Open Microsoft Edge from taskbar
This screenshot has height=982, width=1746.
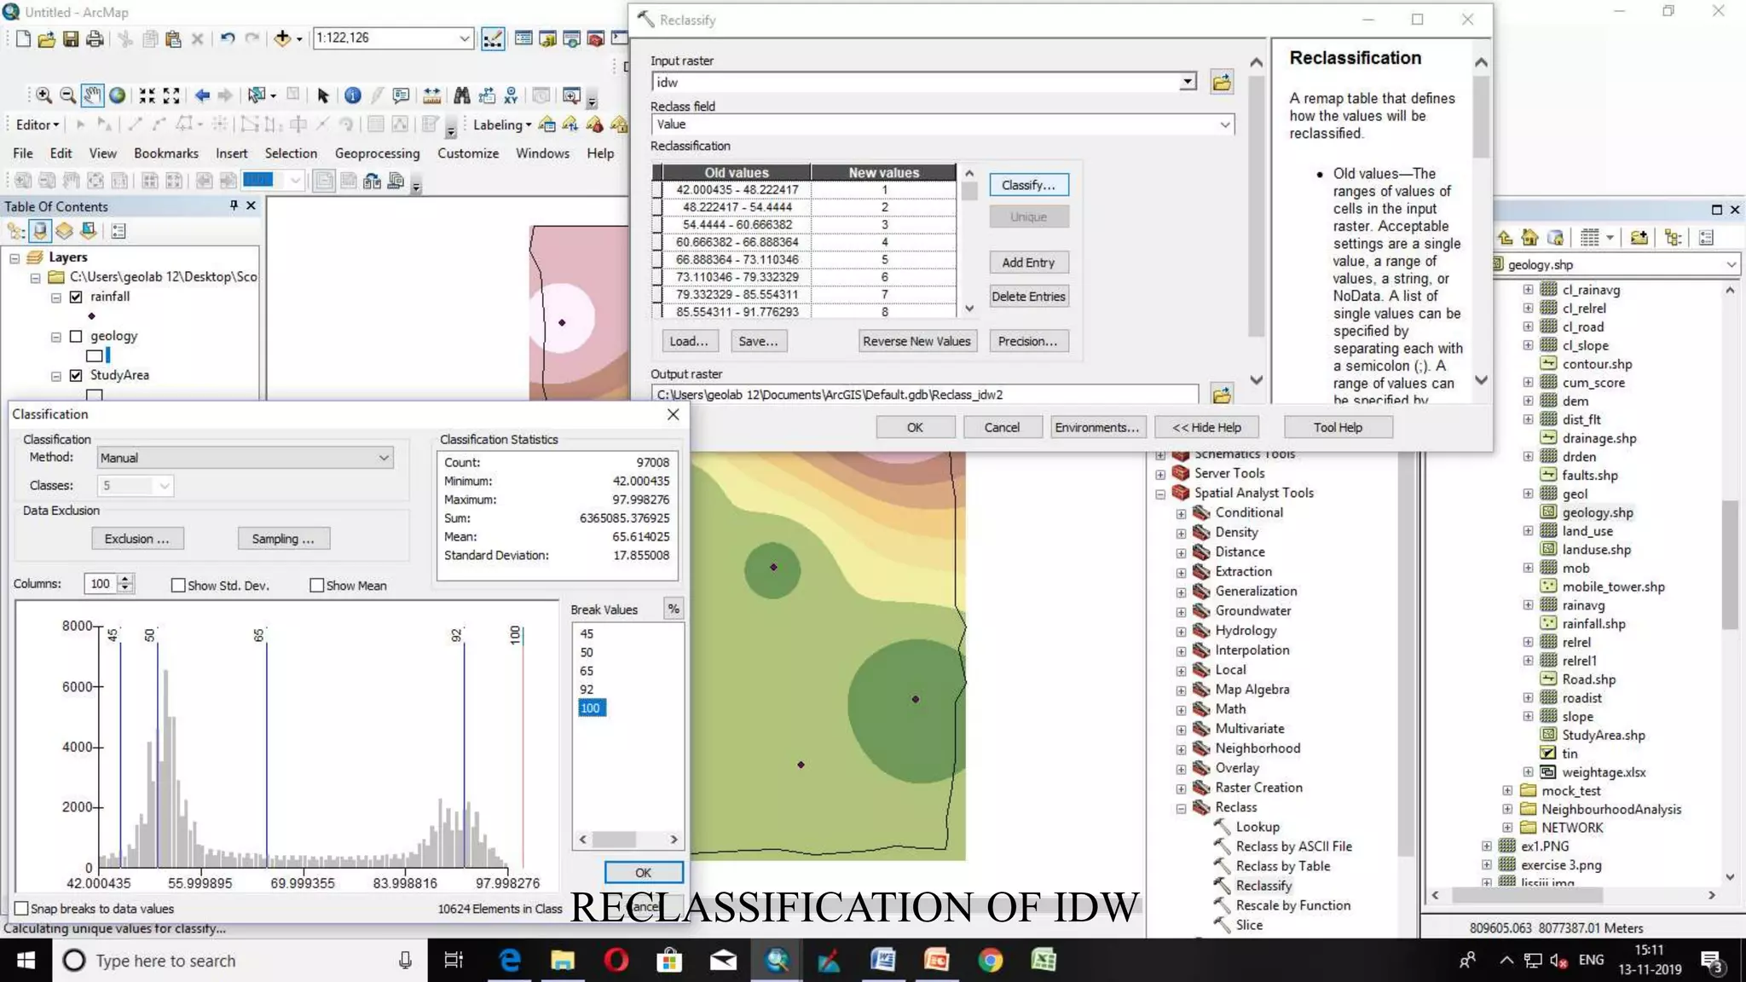pyautogui.click(x=510, y=961)
